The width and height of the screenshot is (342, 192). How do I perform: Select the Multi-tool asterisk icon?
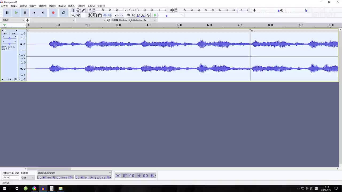click(78, 15)
